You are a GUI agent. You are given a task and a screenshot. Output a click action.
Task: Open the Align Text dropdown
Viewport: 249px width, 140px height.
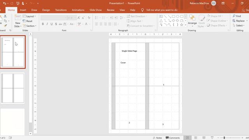(x=135, y=21)
